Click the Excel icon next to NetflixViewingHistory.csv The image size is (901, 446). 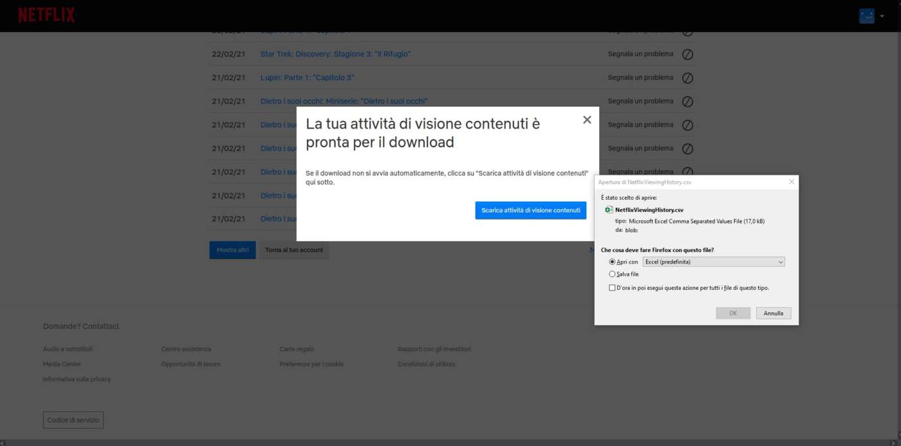coord(609,210)
